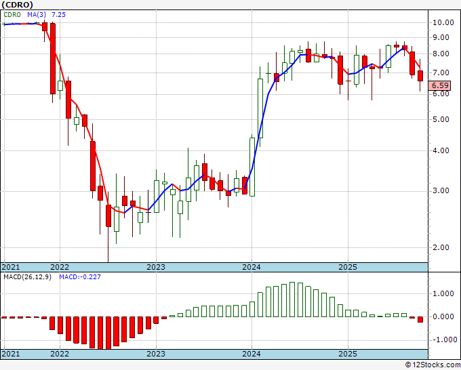Click the 3.00 price axis label

(x=441, y=190)
